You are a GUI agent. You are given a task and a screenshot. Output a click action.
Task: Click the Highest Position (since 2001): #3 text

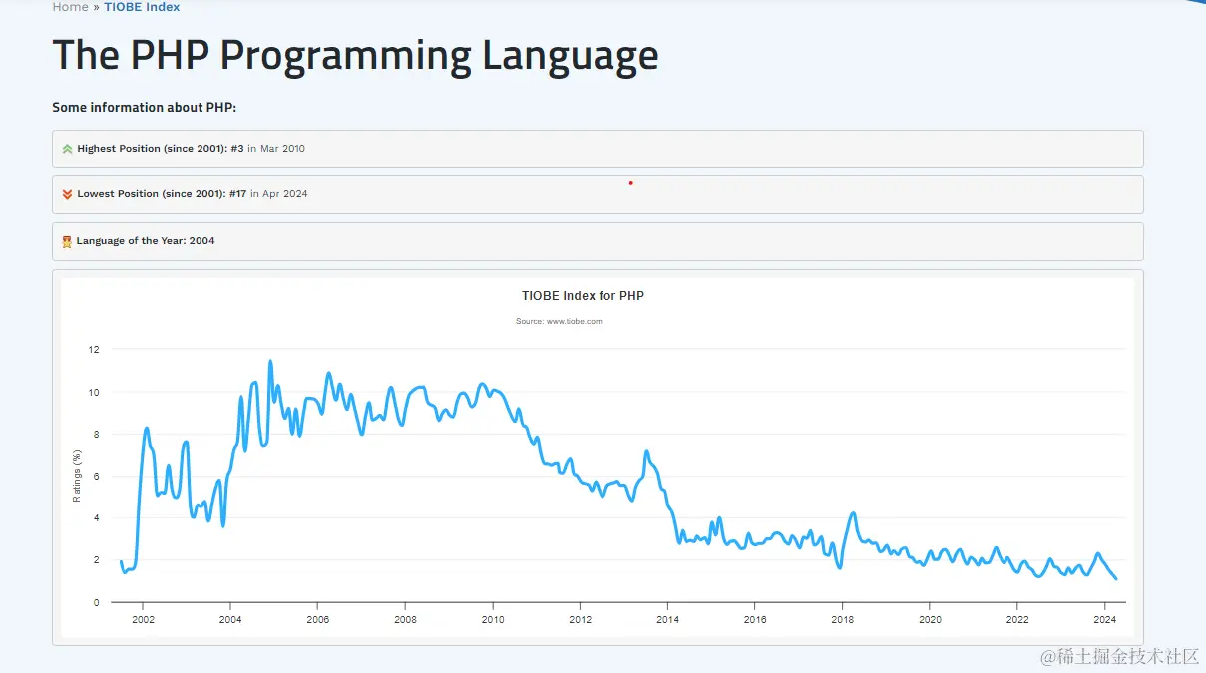[161, 149]
